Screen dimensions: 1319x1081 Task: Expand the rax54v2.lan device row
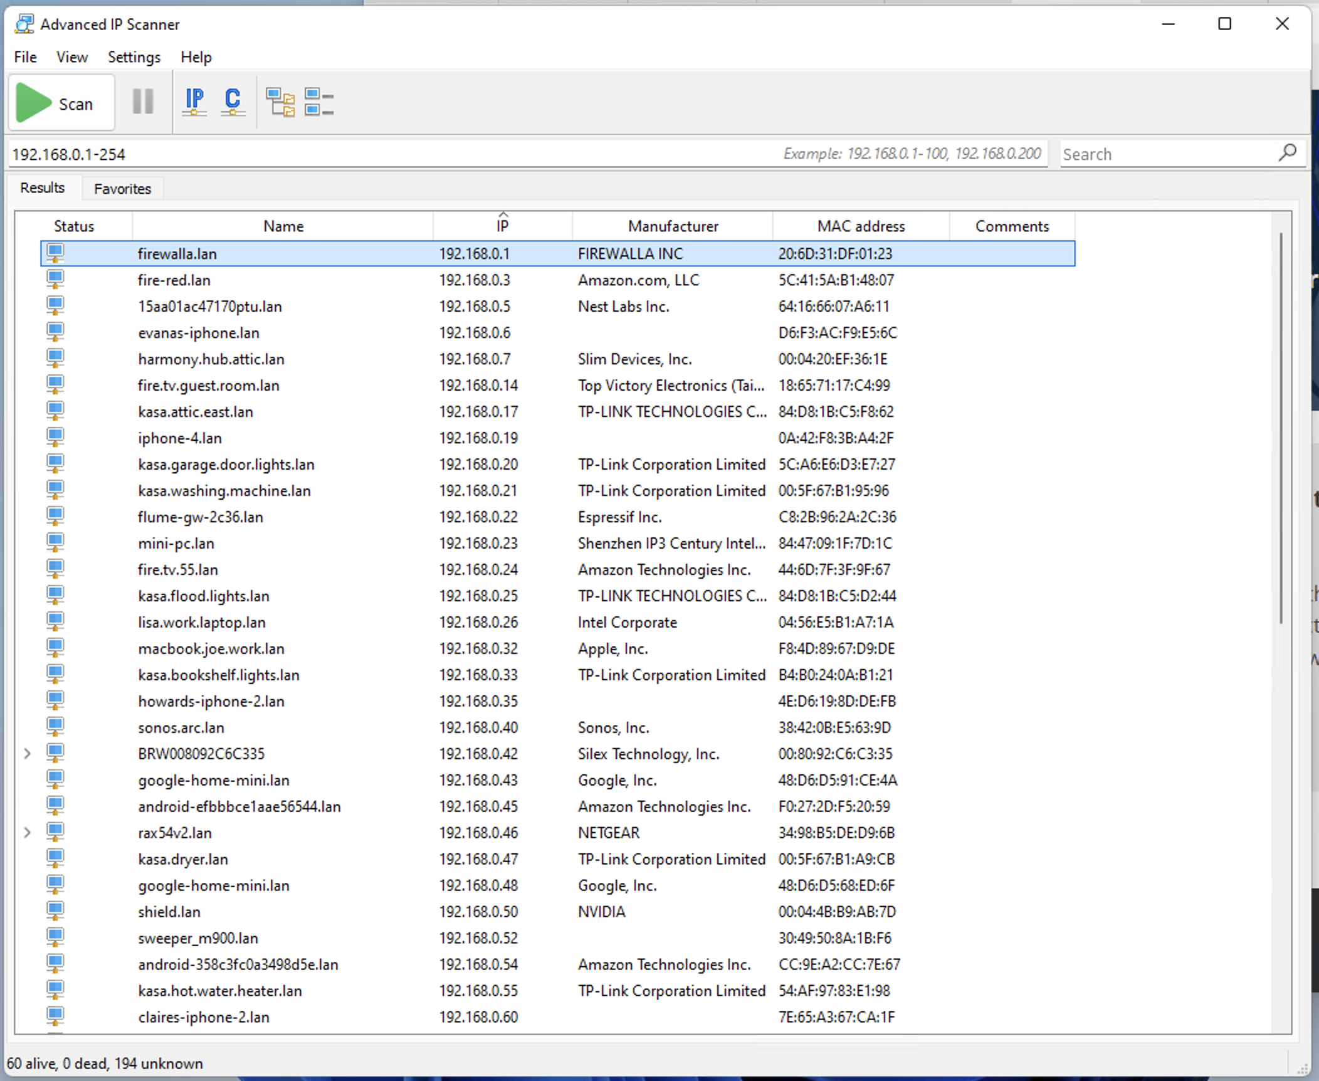pos(27,832)
